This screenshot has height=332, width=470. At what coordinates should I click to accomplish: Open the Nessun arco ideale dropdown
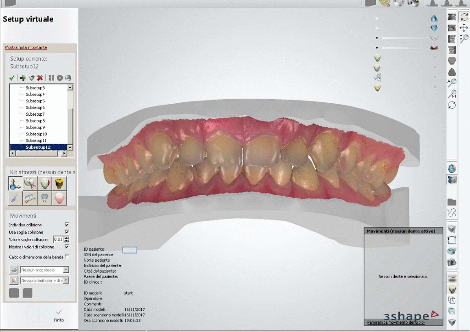pos(66,270)
